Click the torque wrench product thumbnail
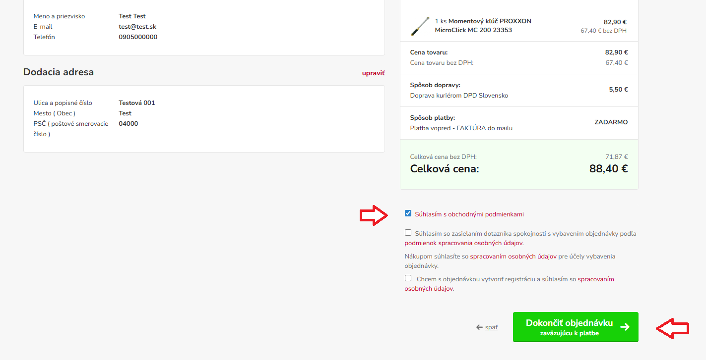 tap(420, 26)
